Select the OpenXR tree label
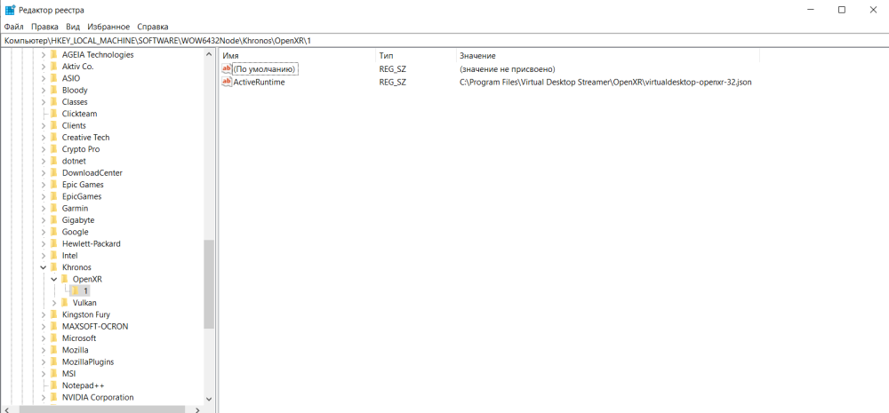This screenshot has width=889, height=413. coord(87,279)
